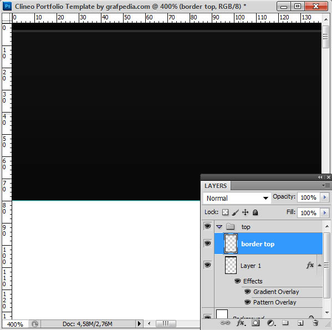The height and width of the screenshot is (330, 332).
Task: Select the top group name
Action: (x=246, y=227)
